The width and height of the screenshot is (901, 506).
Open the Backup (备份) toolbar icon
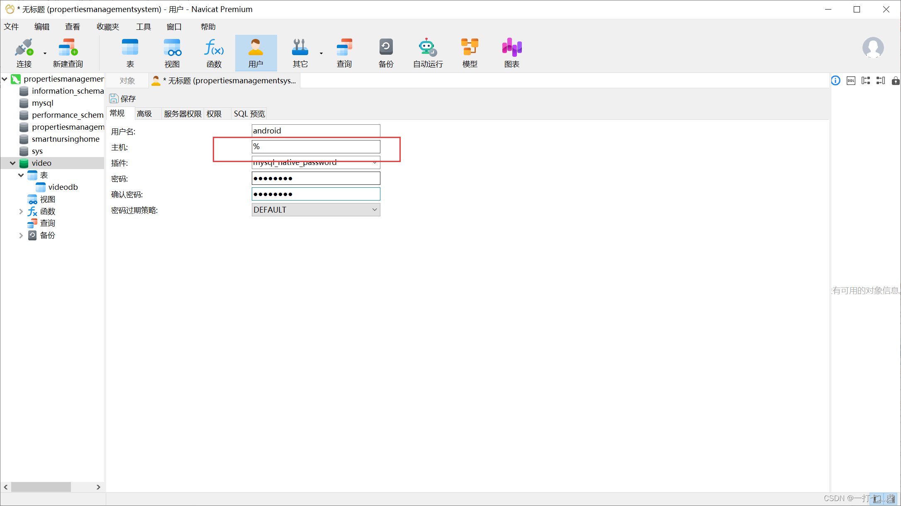(x=386, y=53)
